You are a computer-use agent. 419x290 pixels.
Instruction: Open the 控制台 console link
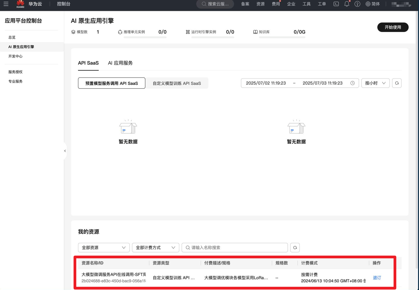[x=64, y=4]
